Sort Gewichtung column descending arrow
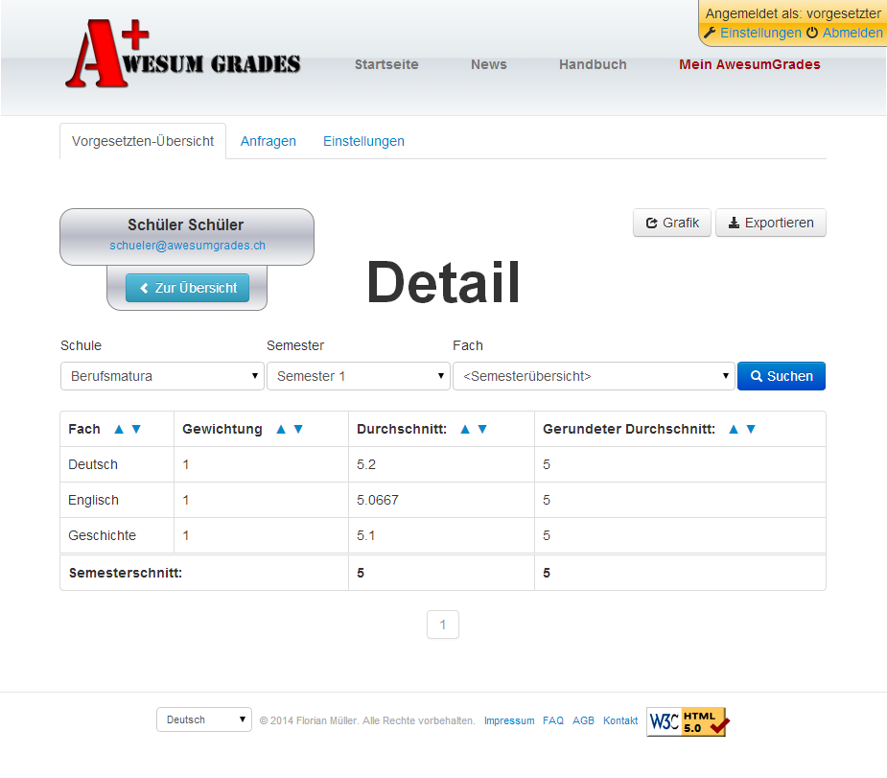The height and width of the screenshot is (778, 887). coord(298,430)
